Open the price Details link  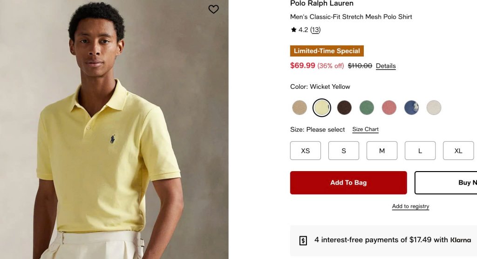(x=386, y=66)
